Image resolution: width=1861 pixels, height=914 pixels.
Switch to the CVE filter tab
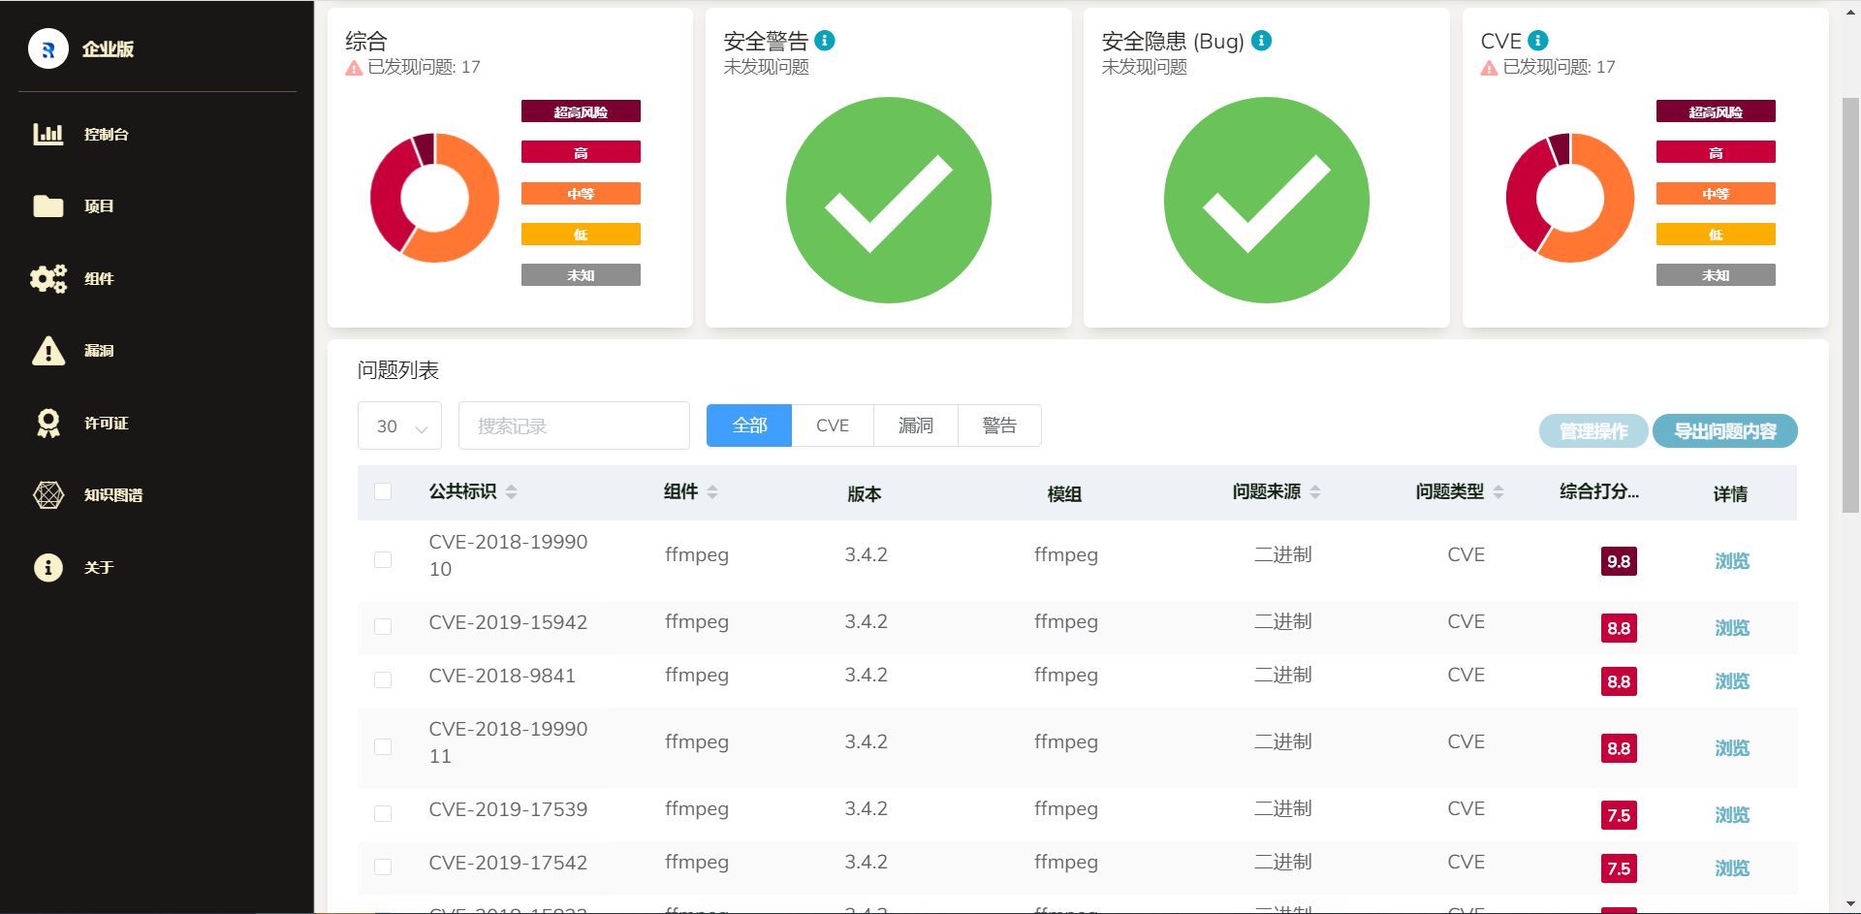(x=832, y=425)
